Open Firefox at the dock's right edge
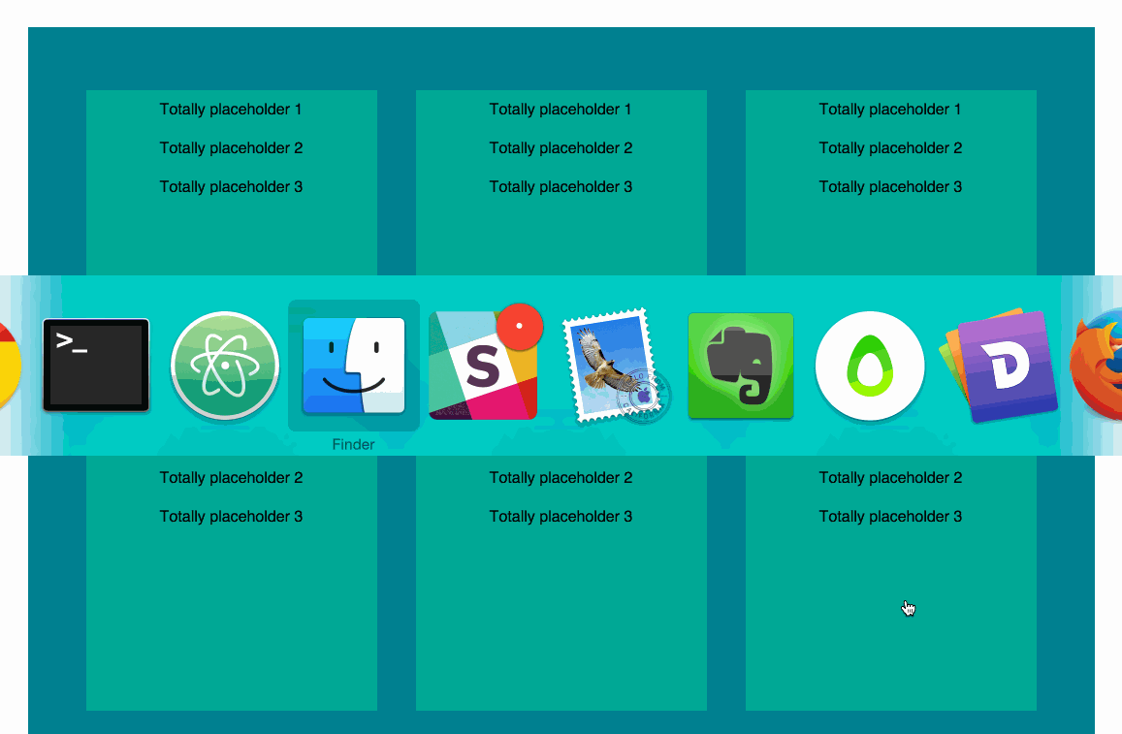 pos(1096,366)
